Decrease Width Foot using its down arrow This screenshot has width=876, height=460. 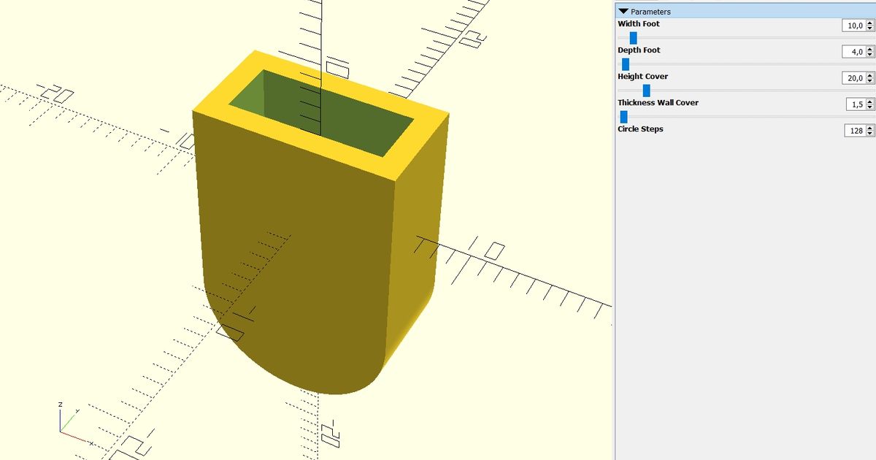coord(871,28)
